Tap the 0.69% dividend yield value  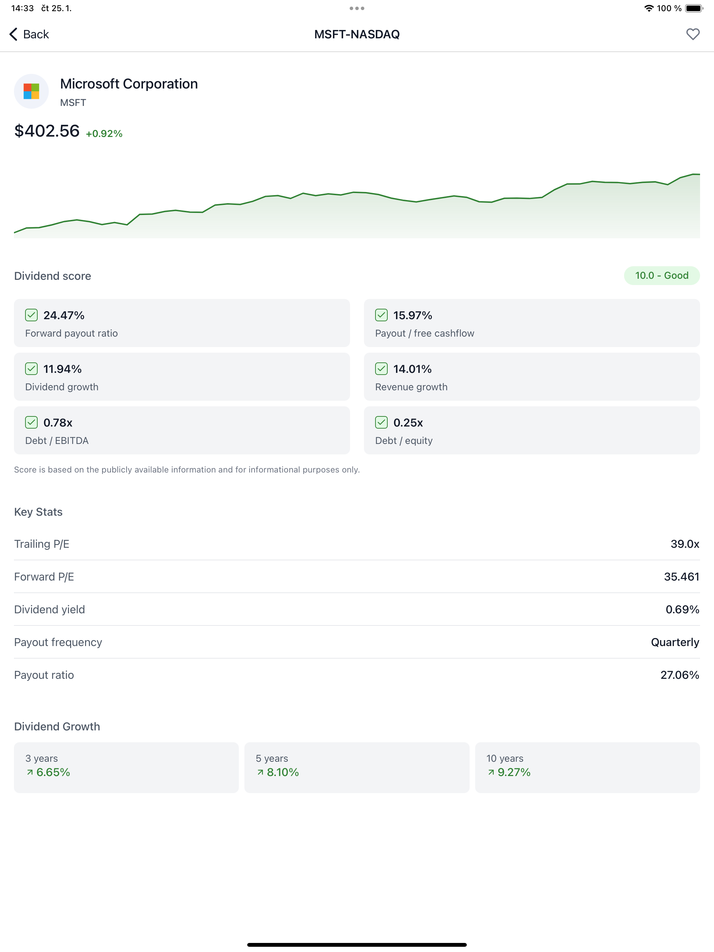pos(682,609)
